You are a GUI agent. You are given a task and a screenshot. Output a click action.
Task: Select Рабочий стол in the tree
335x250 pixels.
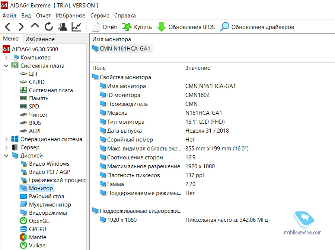[x=42, y=197]
